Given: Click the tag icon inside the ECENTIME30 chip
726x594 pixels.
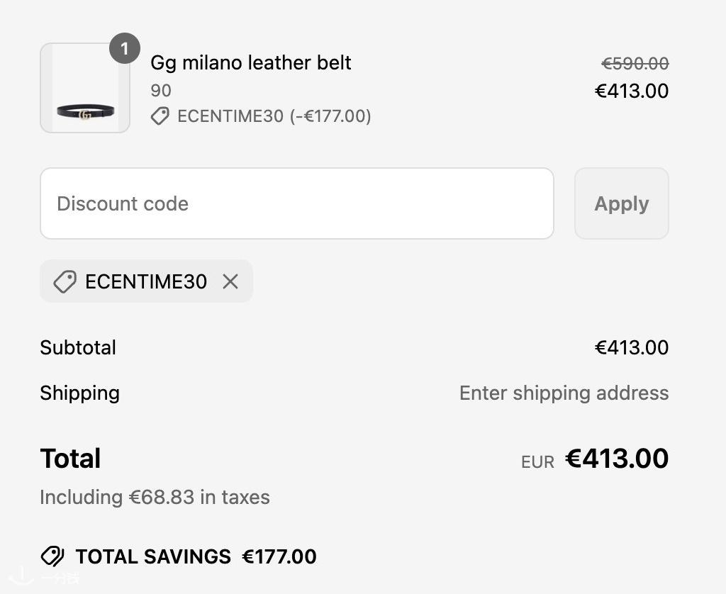Looking at the screenshot, I should click(65, 281).
